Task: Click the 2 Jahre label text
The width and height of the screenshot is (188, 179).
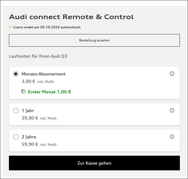Action: tap(29, 137)
